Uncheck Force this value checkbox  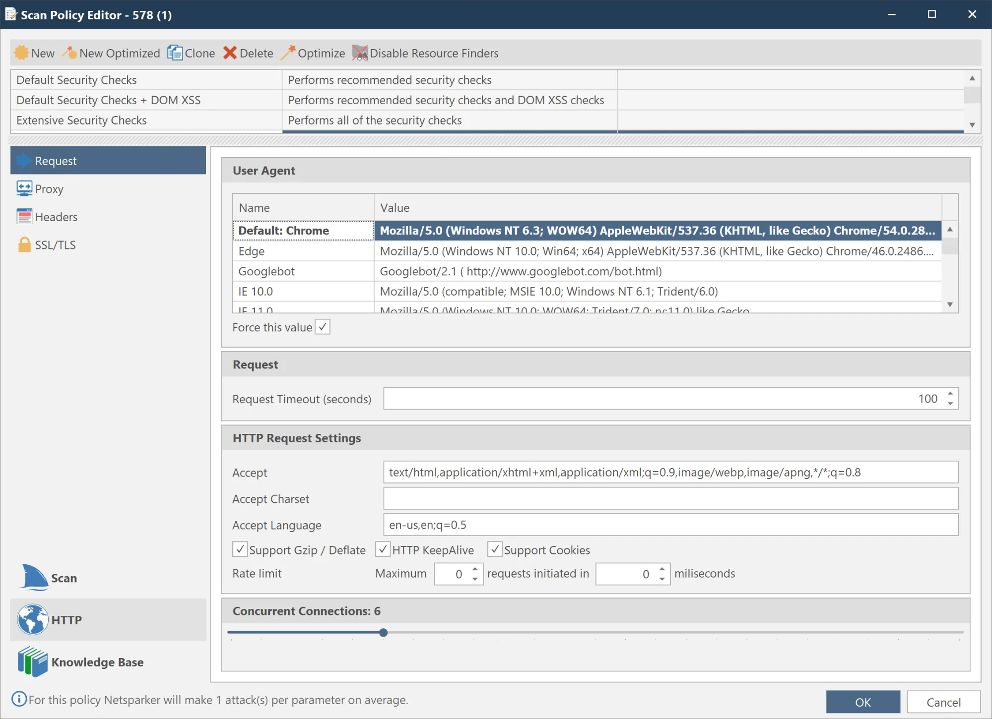[x=323, y=327]
